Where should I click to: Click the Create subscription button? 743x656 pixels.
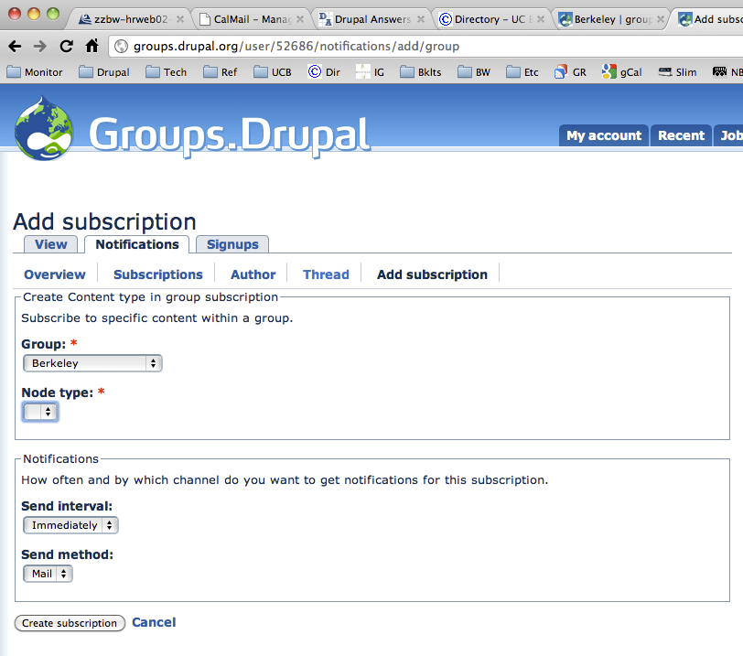coord(70,623)
